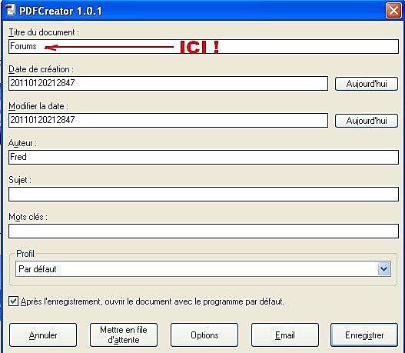Click the empty Sujet field
This screenshot has width=405, height=353.
coord(204,194)
